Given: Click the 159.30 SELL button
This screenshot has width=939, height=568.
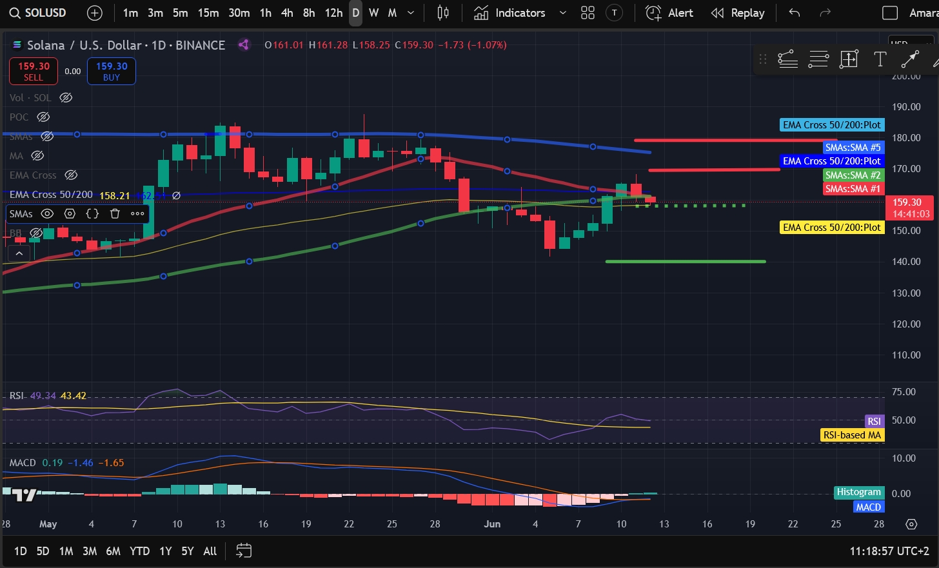Looking at the screenshot, I should pos(34,71).
